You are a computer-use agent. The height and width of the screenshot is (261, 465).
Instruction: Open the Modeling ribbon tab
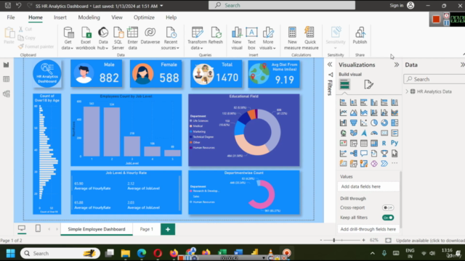pyautogui.click(x=89, y=17)
